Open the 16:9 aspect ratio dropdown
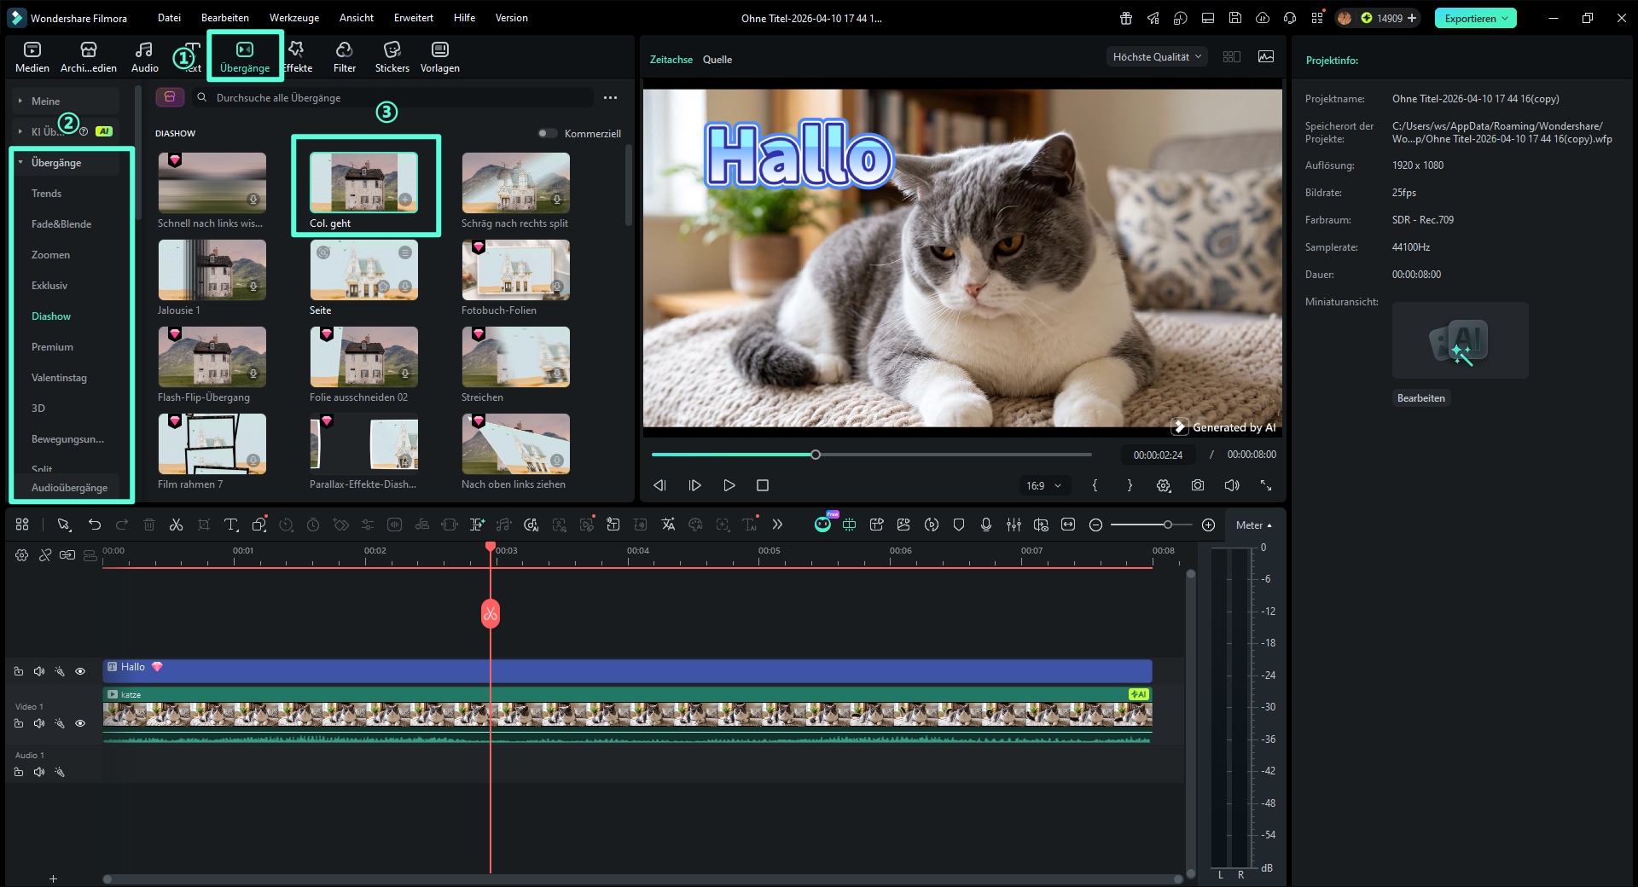 [x=1043, y=485]
